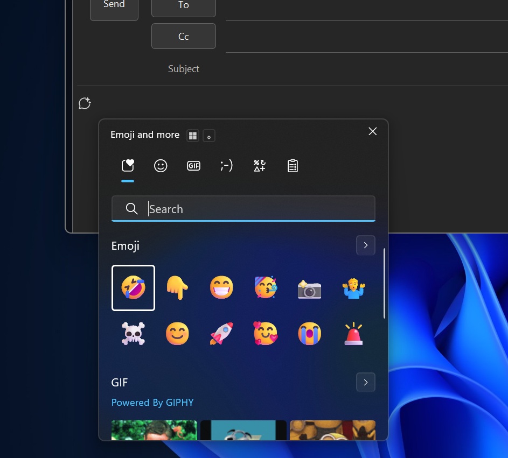
Task: Insert the rolling on floor laughing emoji
Action: pyautogui.click(x=133, y=288)
